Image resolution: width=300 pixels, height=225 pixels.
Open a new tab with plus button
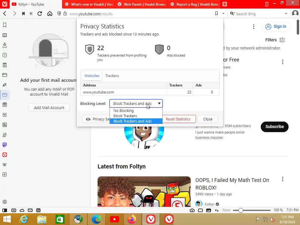coord(225,4)
